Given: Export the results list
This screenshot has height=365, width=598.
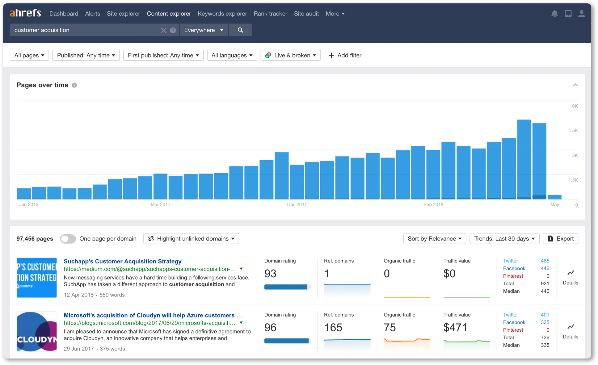Looking at the screenshot, I should pyautogui.click(x=561, y=239).
